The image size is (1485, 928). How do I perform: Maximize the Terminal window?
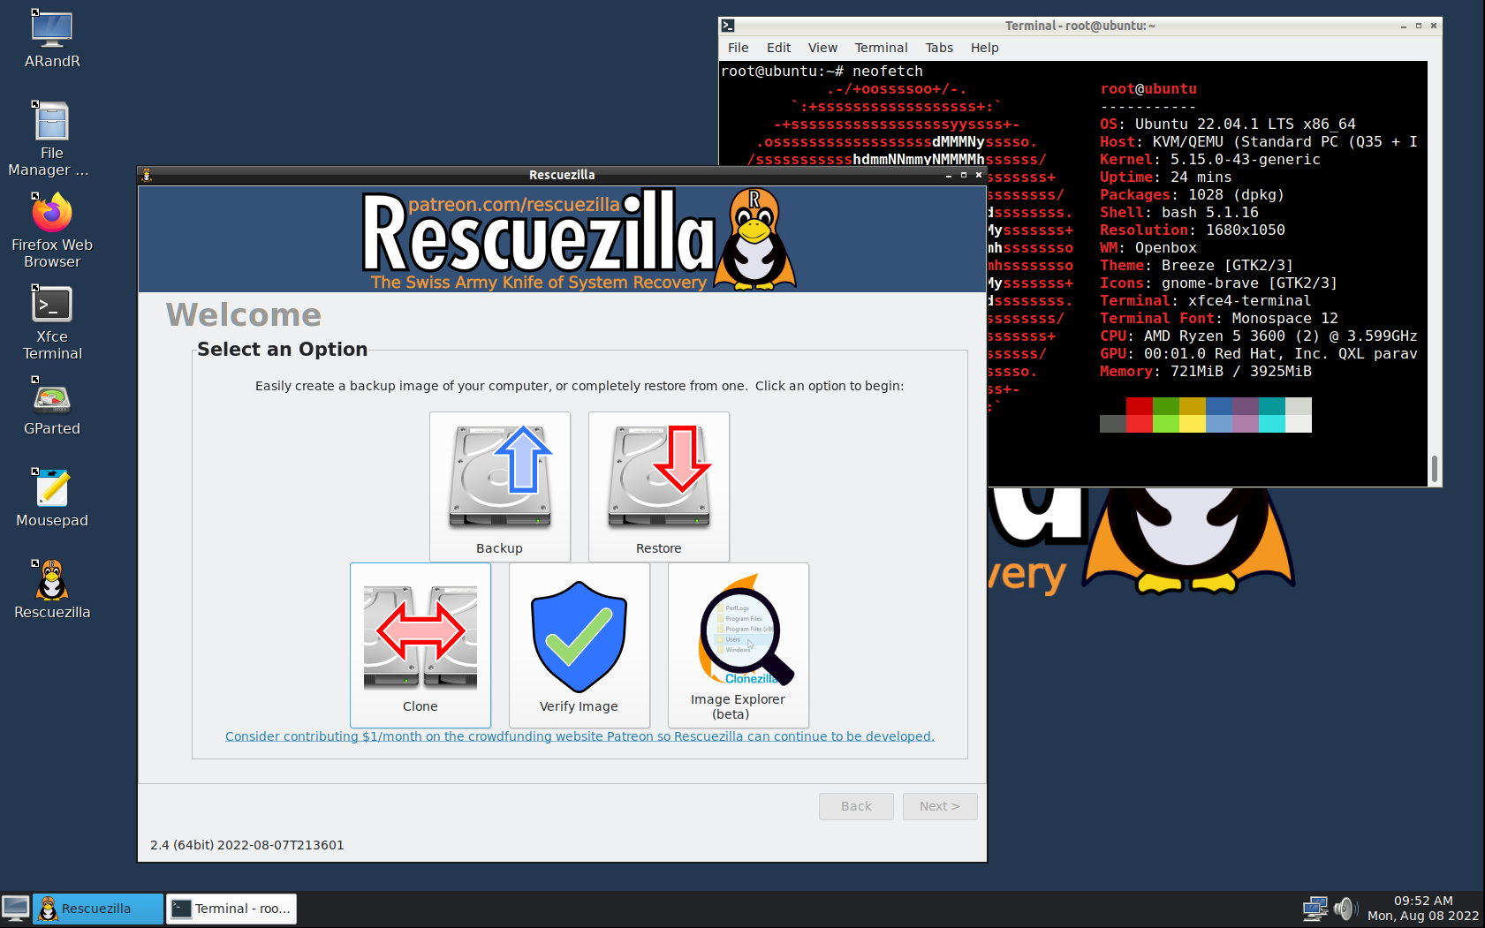click(1419, 26)
